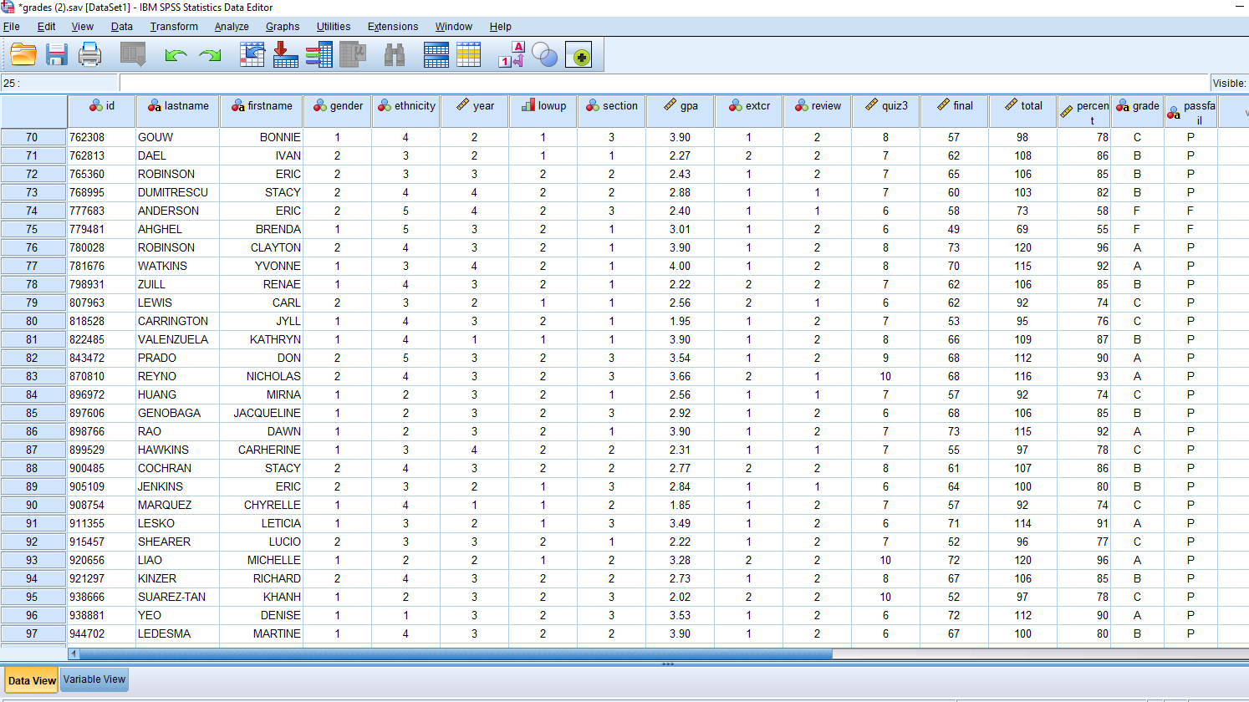
Task: Click the Undo arrow
Action: (x=175, y=53)
